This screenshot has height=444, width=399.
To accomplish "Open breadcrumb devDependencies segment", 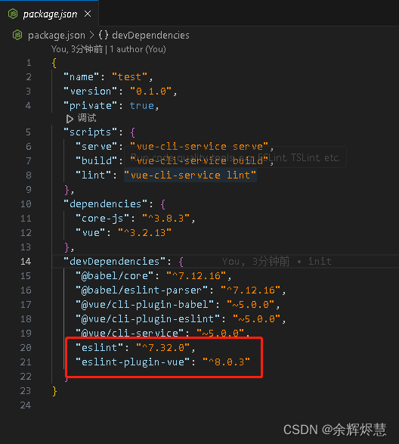I will click(150, 35).
